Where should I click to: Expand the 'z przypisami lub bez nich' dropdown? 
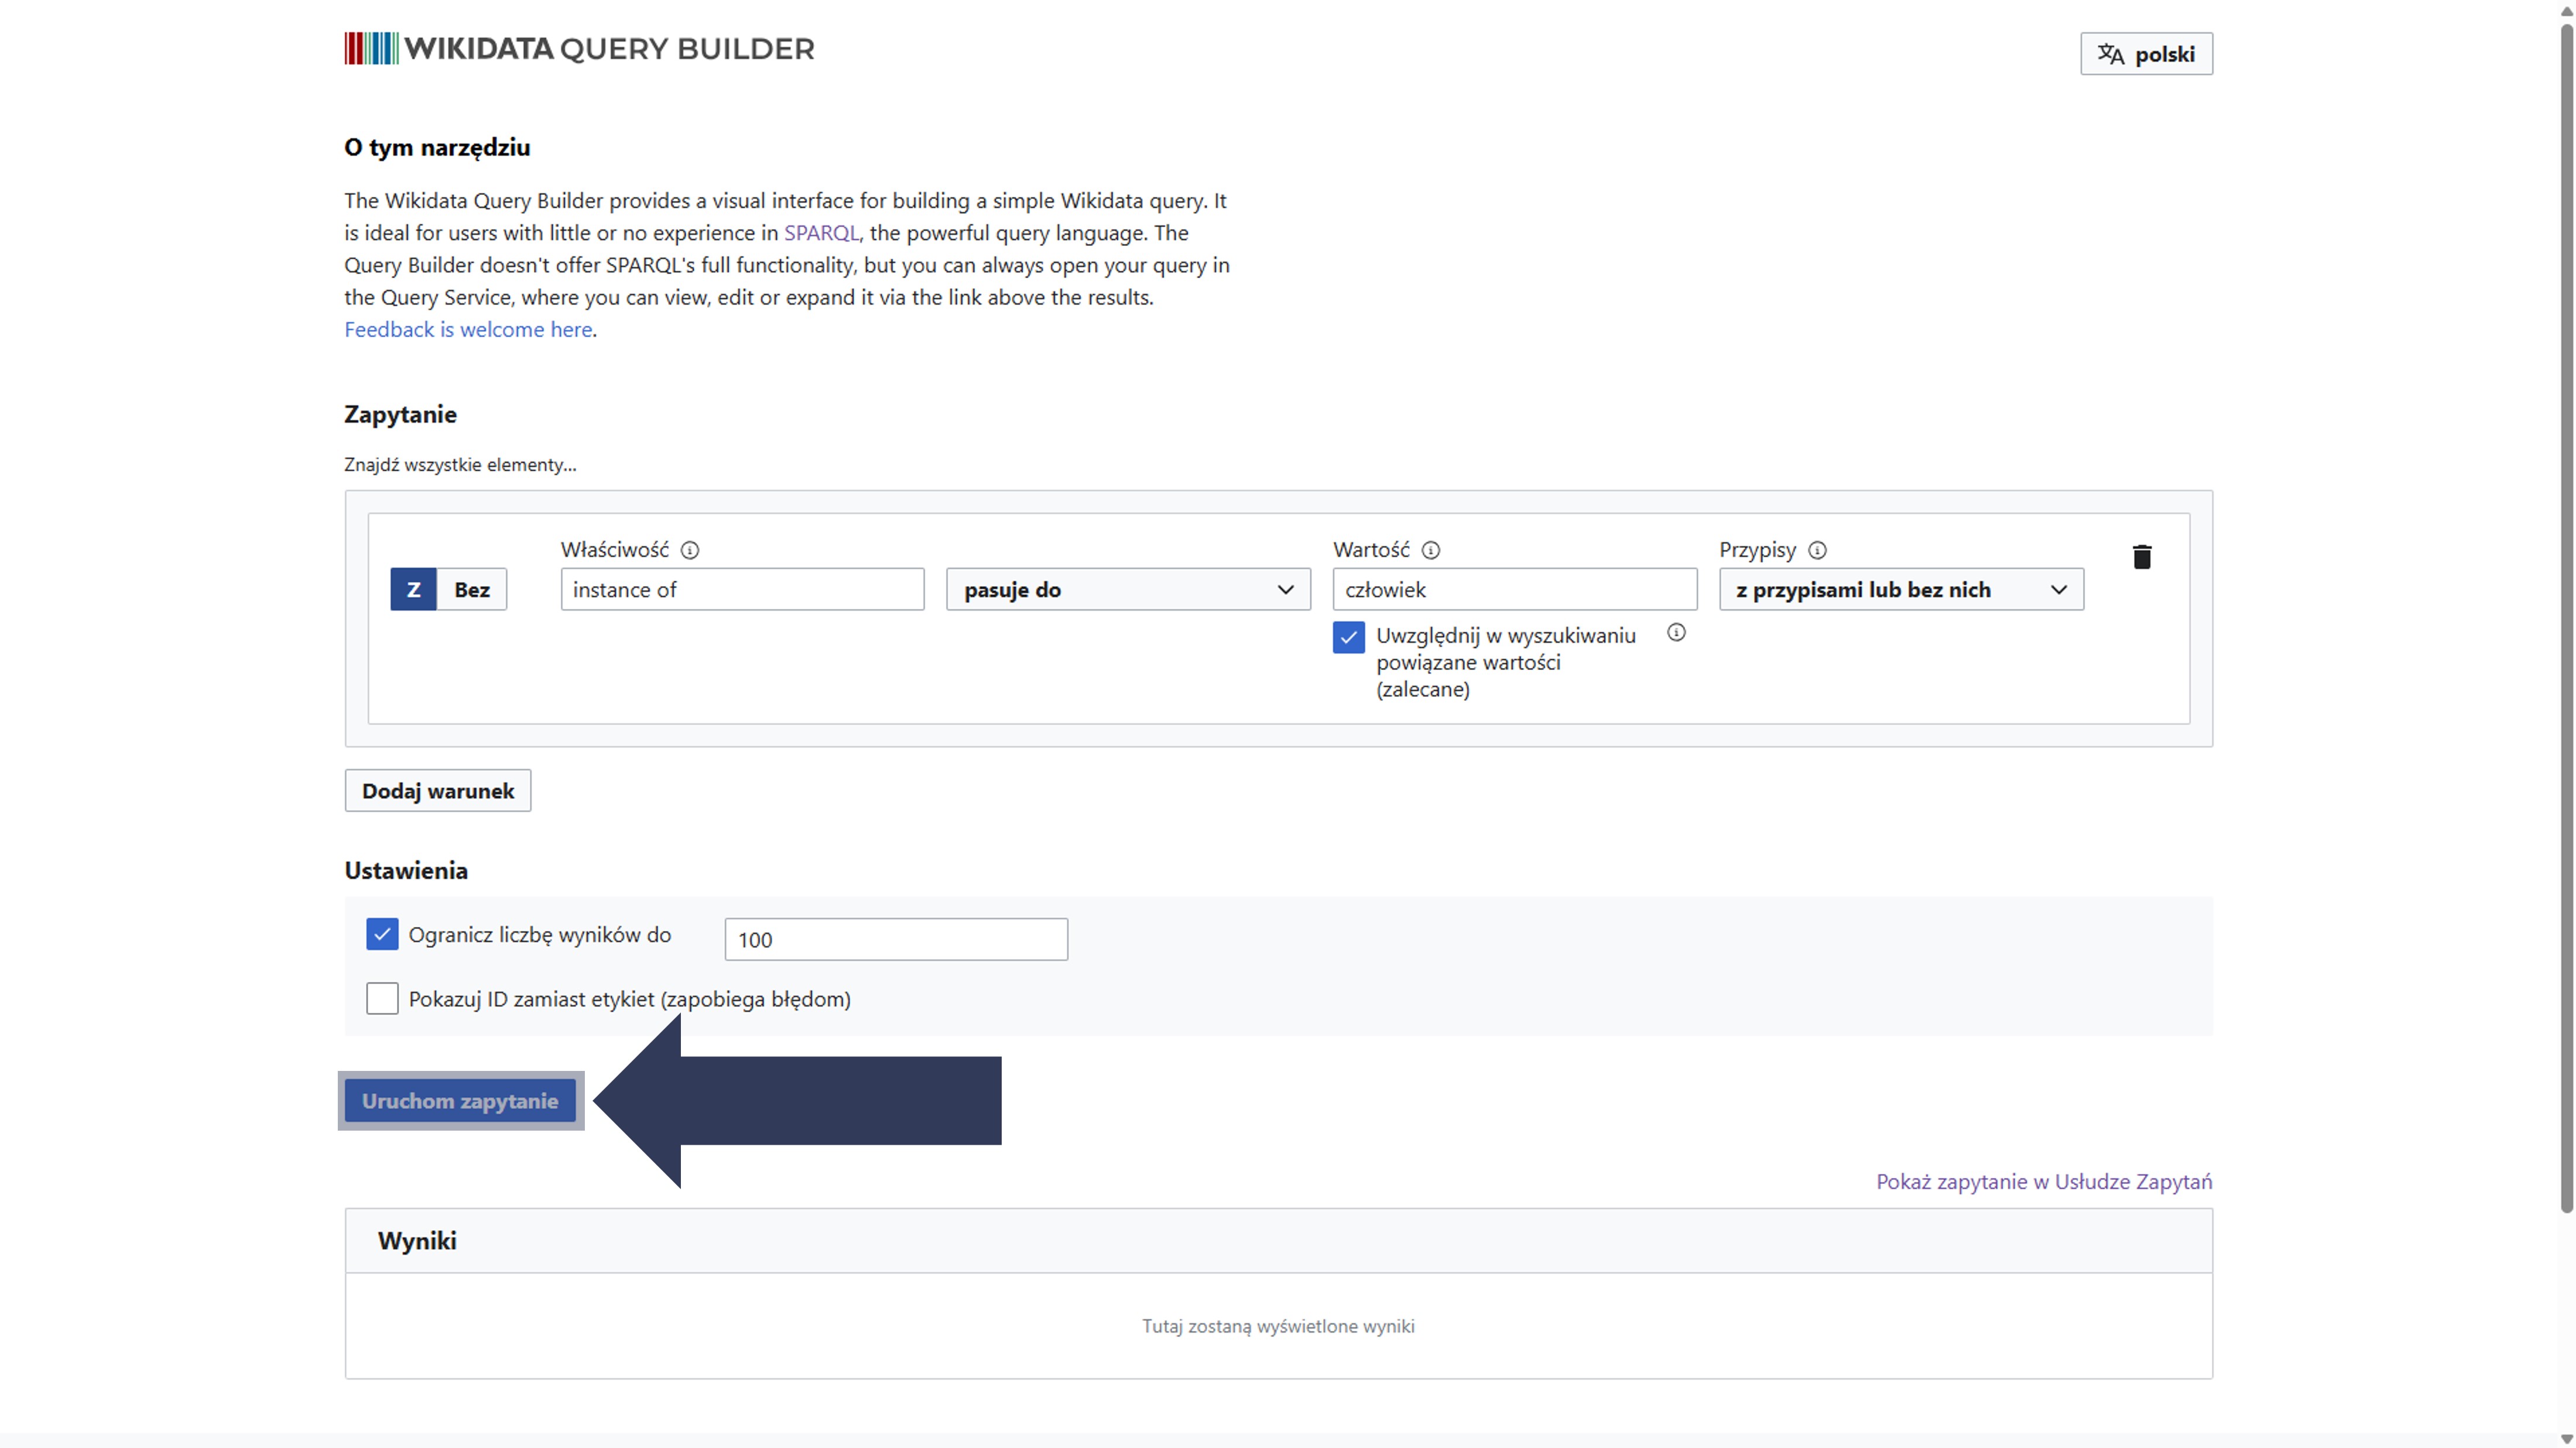(x=1900, y=590)
